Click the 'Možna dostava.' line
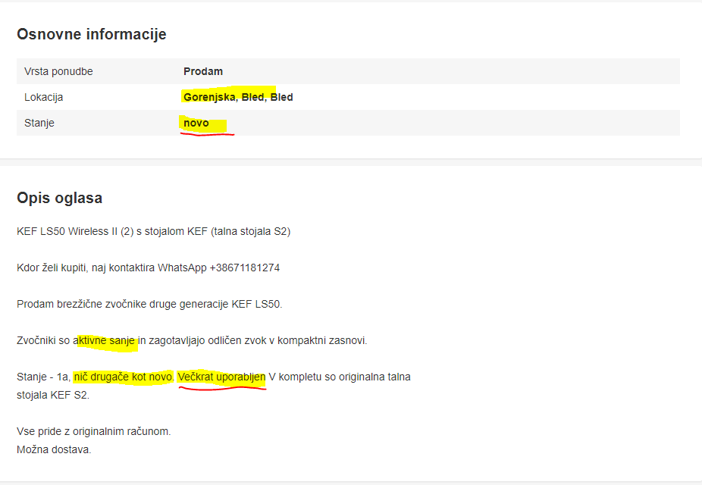Viewport: 702px width, 485px height. (54, 449)
